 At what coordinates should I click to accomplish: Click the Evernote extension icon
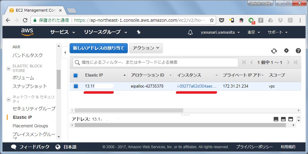click(241, 20)
